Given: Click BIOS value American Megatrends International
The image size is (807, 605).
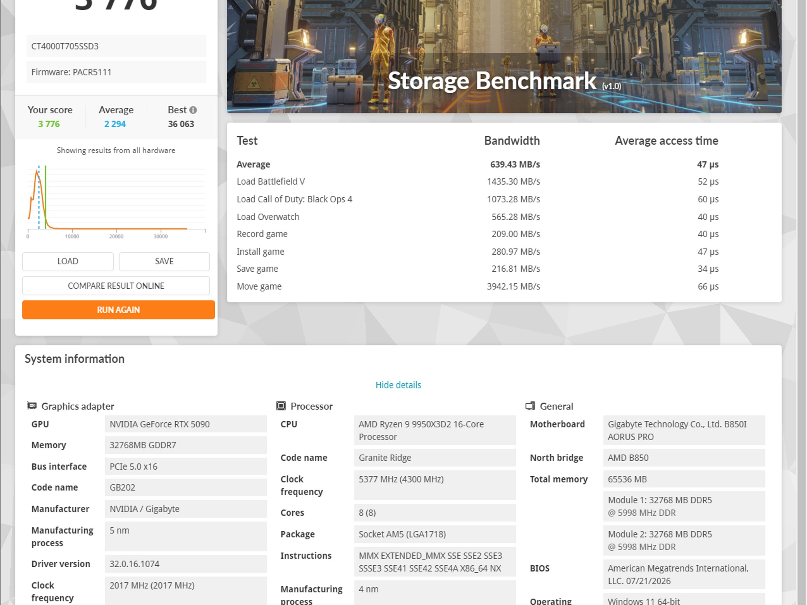Looking at the screenshot, I should (x=684, y=574).
